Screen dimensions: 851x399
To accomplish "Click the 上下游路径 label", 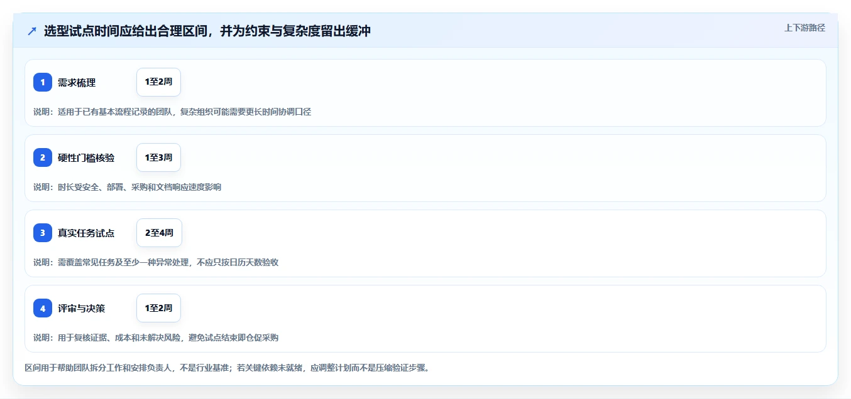I will [x=804, y=28].
